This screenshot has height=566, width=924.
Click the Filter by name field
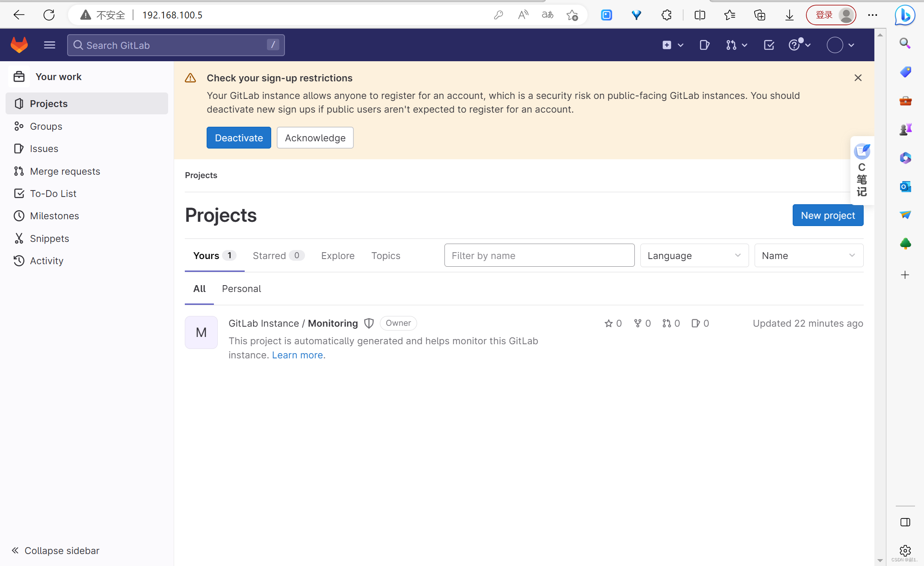click(539, 256)
